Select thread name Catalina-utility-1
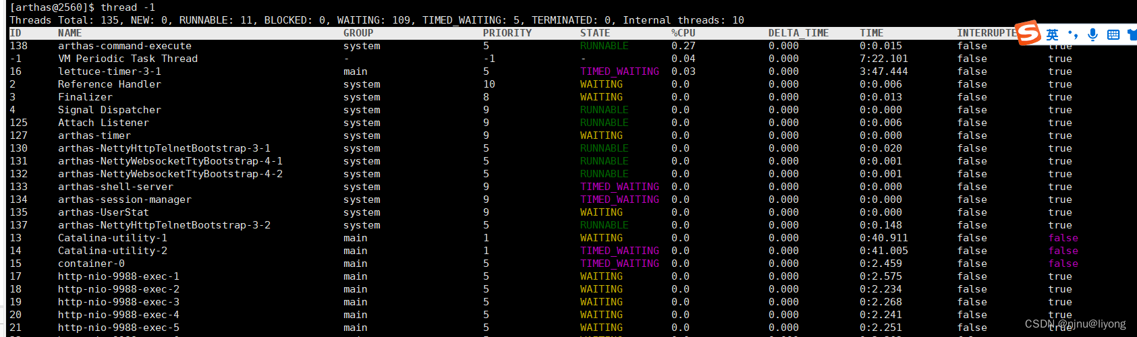Image resolution: width=1137 pixels, height=337 pixels. (x=113, y=238)
